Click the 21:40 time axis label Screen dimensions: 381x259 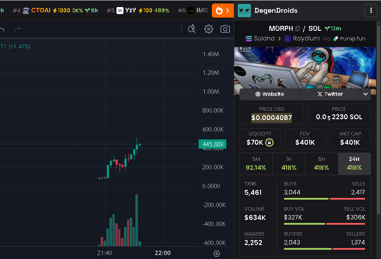(105, 253)
